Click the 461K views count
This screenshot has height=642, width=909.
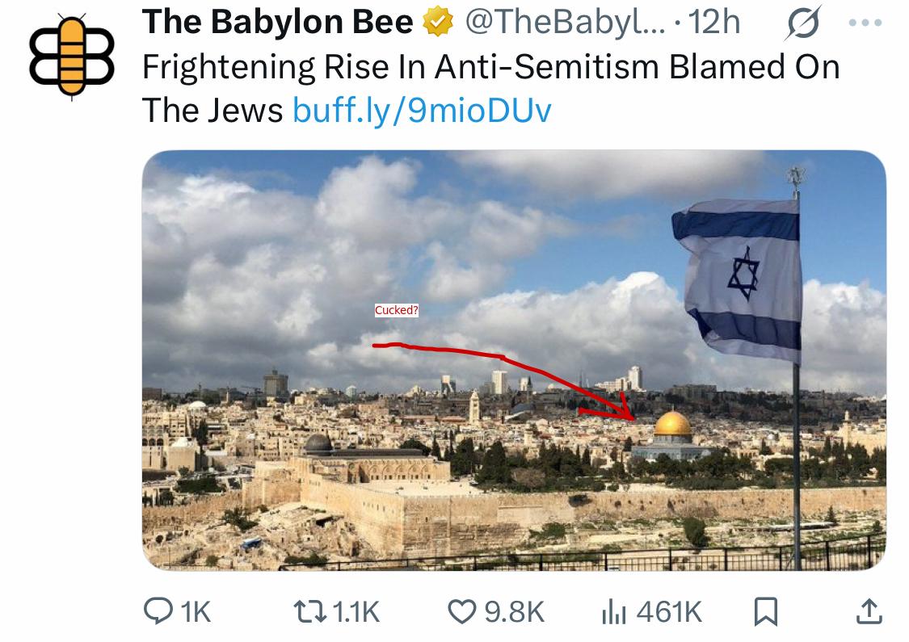click(x=669, y=612)
